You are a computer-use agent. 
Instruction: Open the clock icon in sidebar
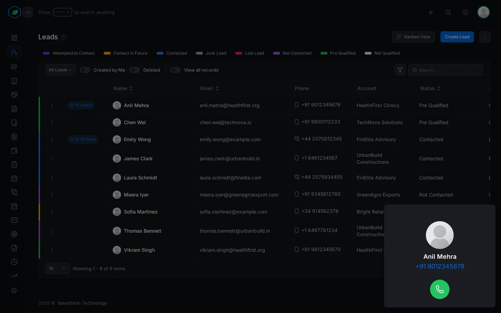click(14, 262)
